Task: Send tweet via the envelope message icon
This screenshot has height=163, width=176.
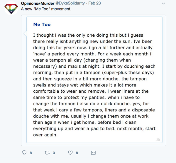Action: pos(93,153)
